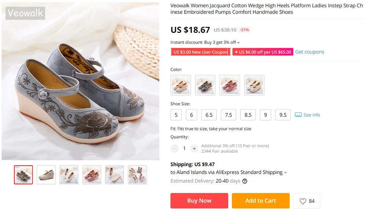The width and height of the screenshot is (367, 211).
Task: Choose shoe size 9
Action: click(x=265, y=115)
